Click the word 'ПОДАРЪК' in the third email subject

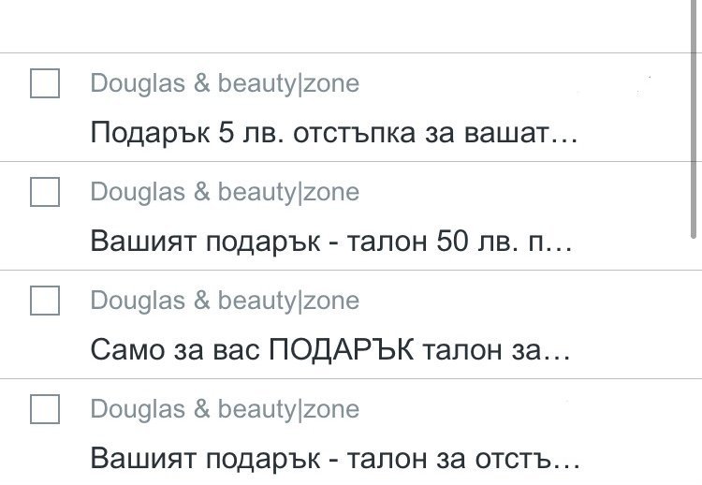pyautogui.click(x=342, y=350)
